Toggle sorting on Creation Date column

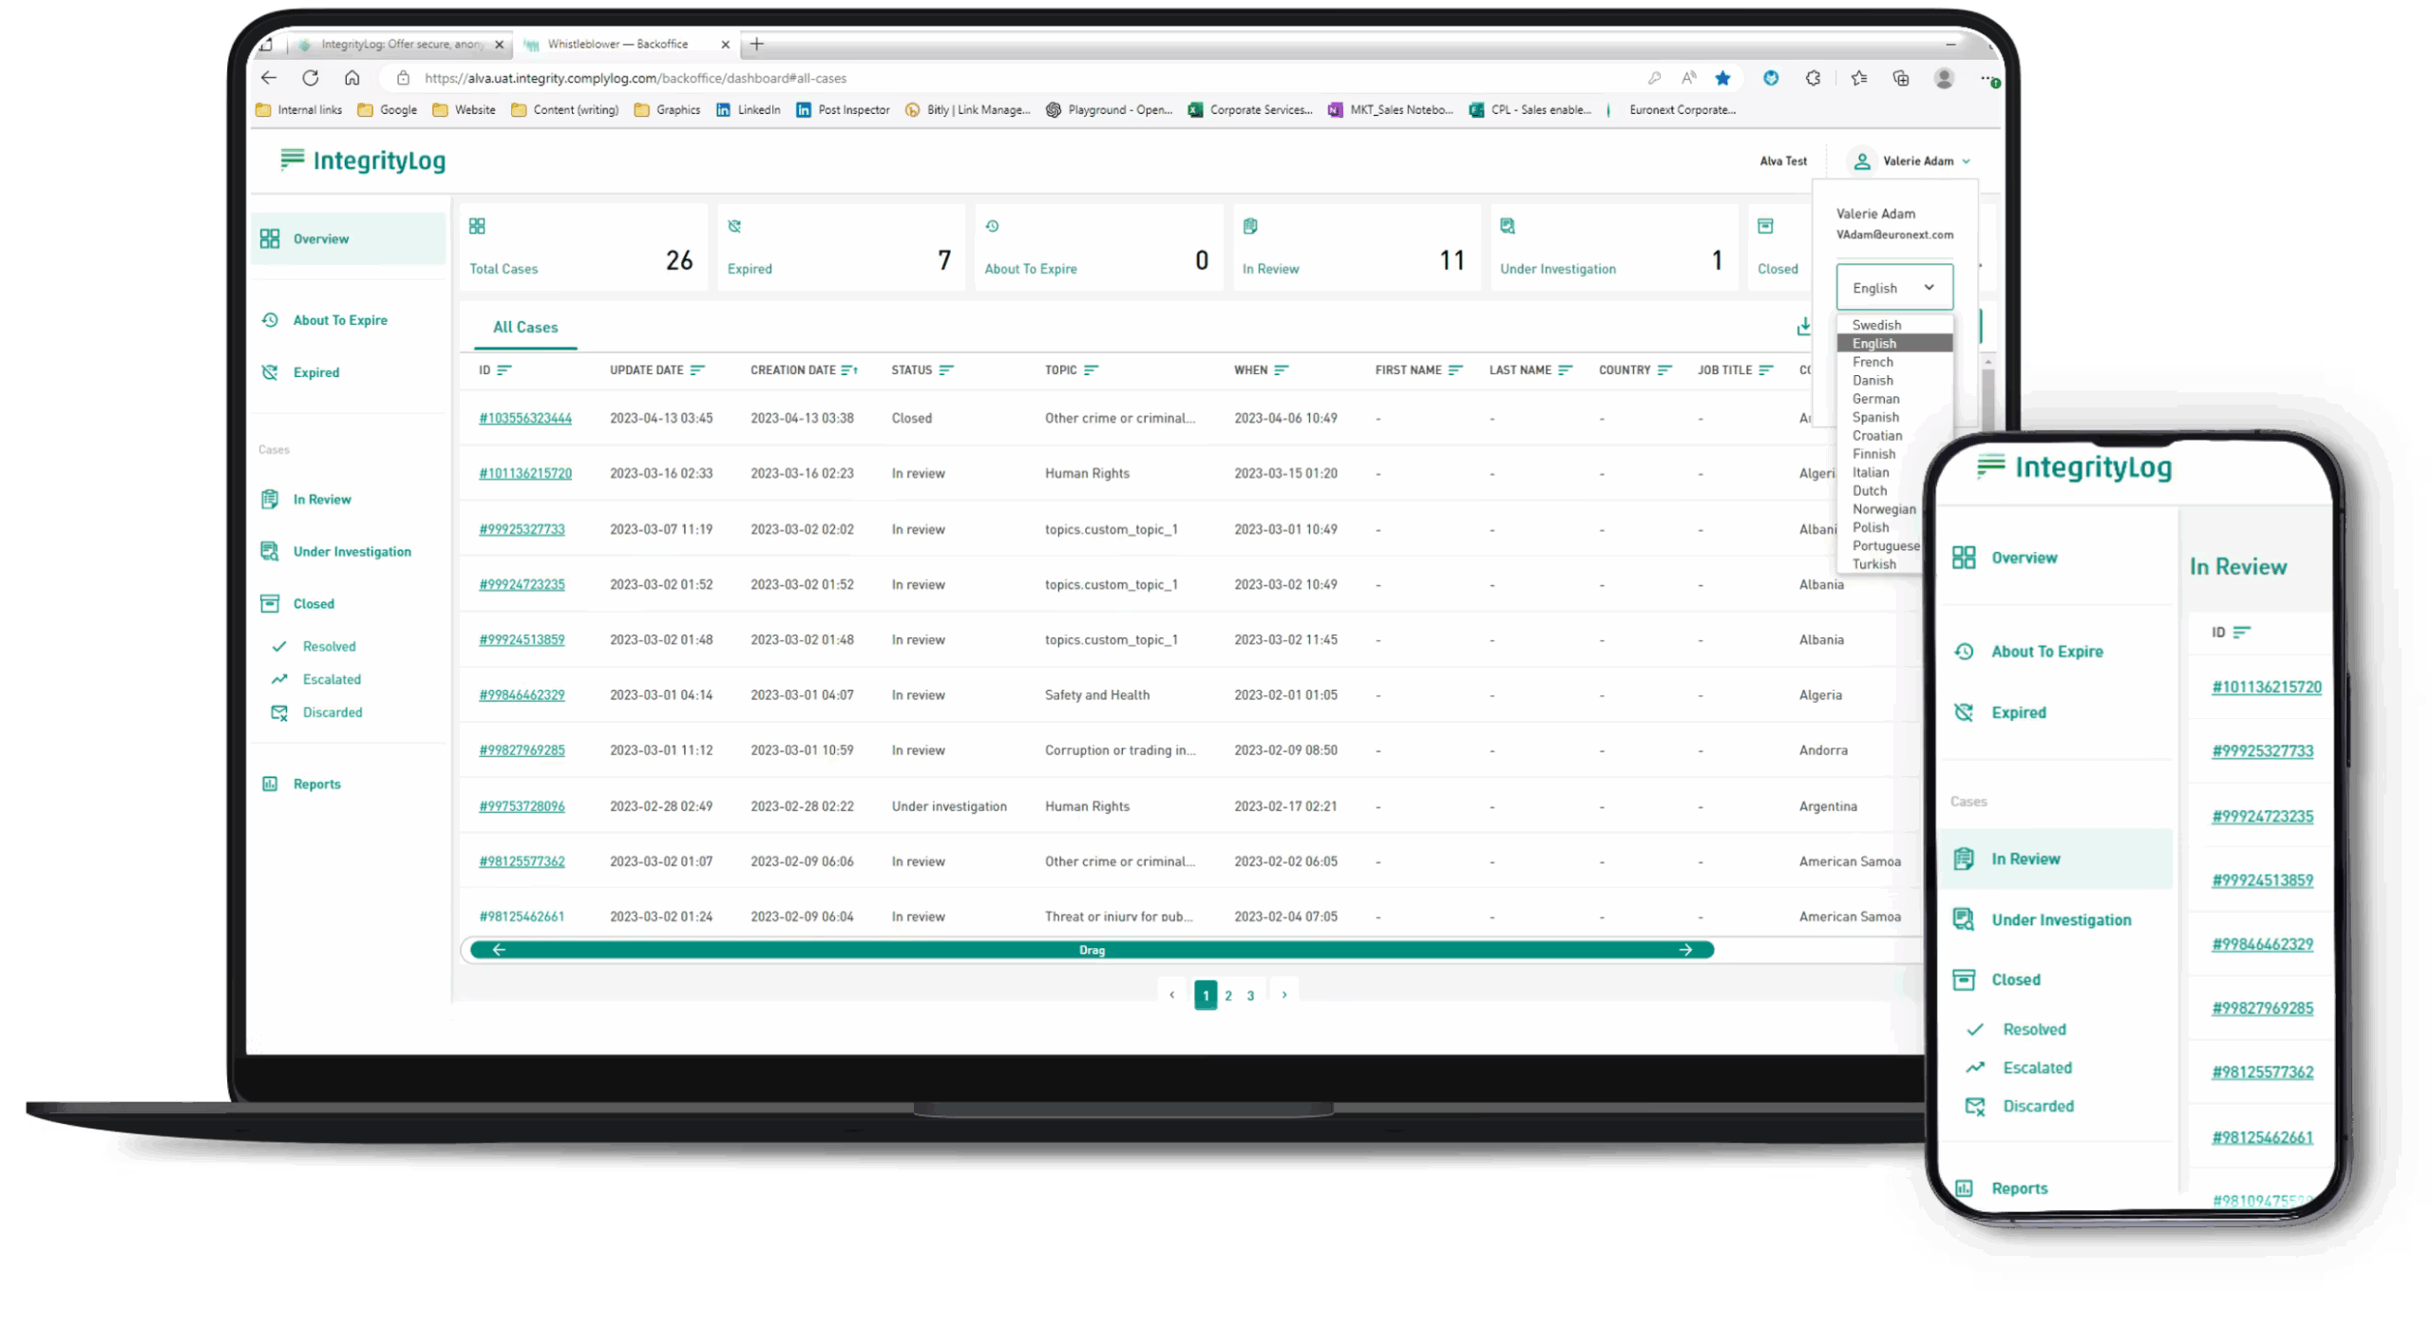pyautogui.click(x=848, y=370)
